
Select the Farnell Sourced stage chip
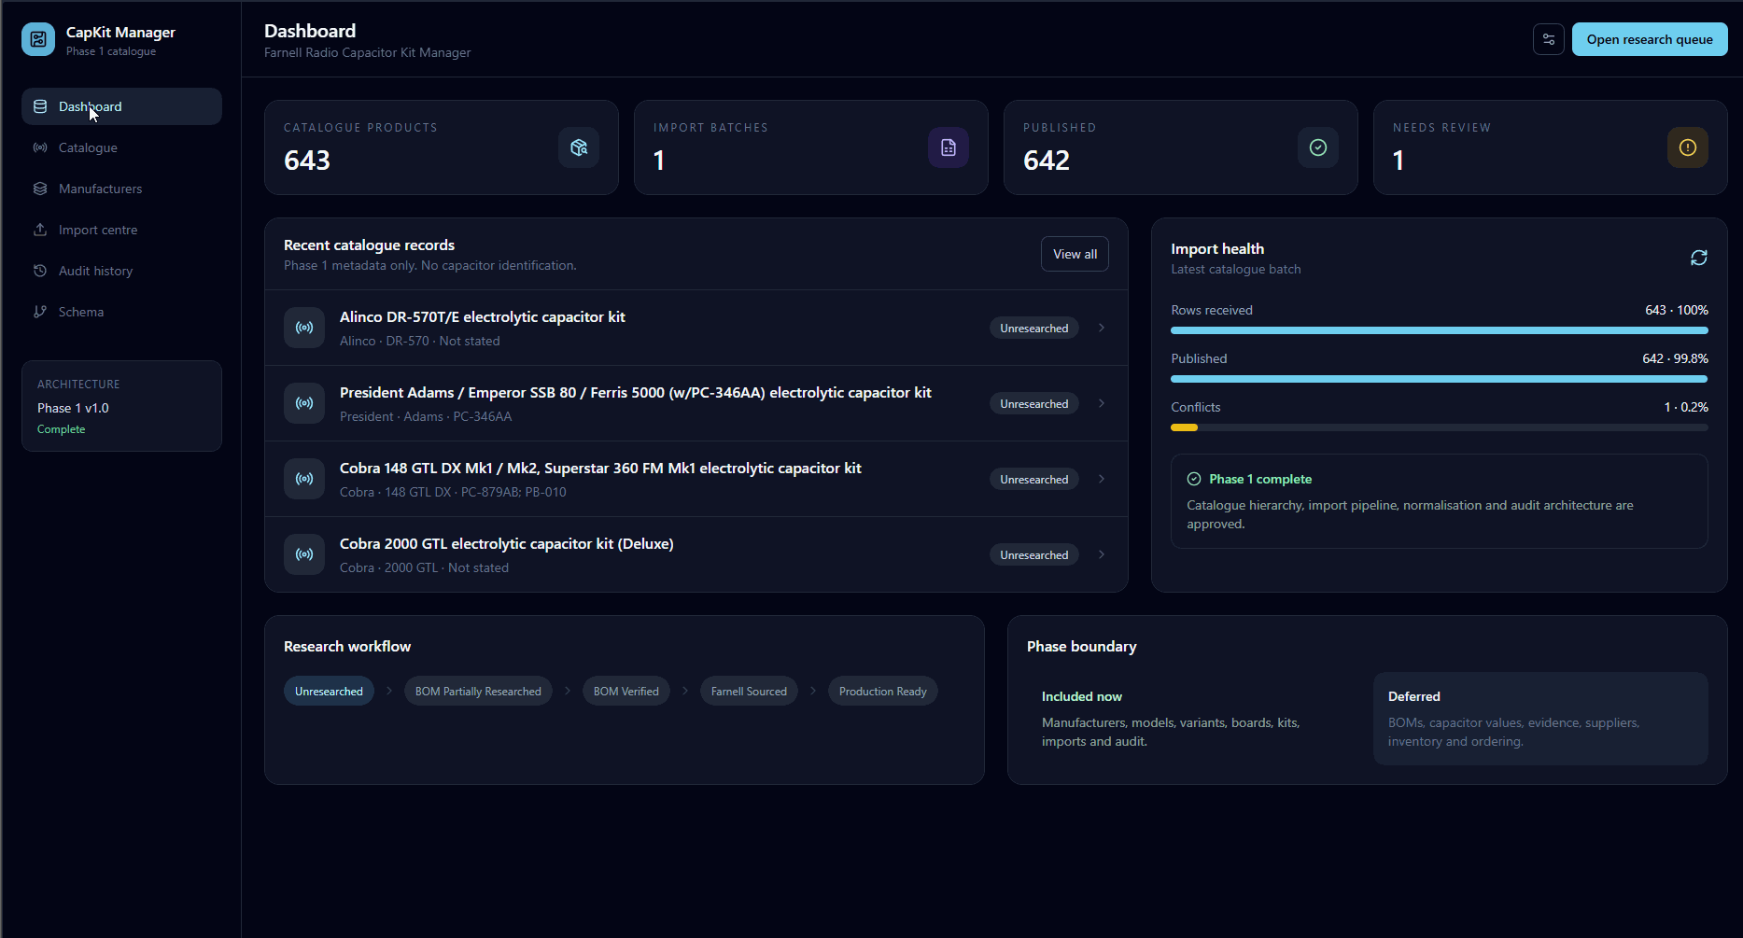pos(749,691)
